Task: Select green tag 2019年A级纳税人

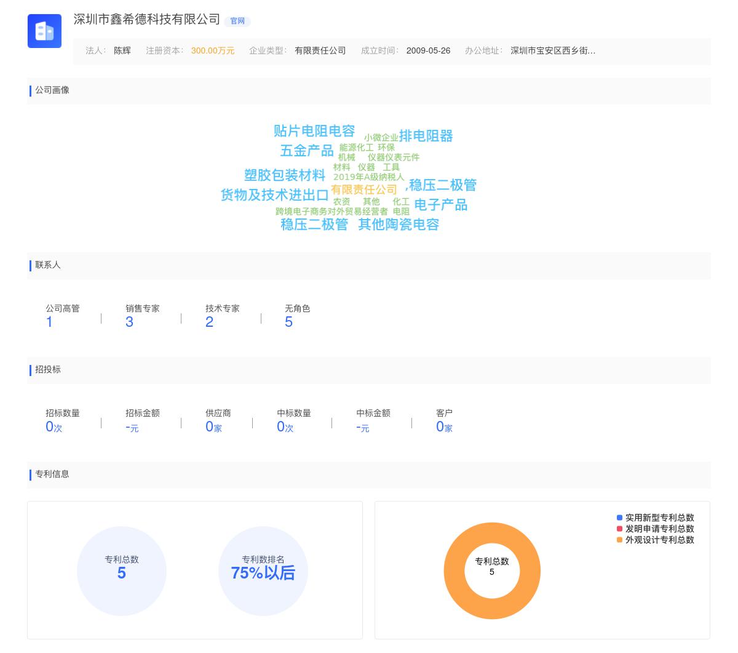Action: coord(369,177)
